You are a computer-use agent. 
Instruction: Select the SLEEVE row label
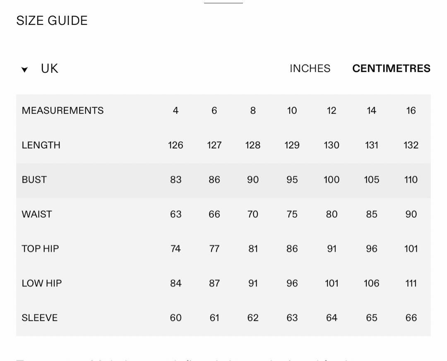pyautogui.click(x=40, y=318)
